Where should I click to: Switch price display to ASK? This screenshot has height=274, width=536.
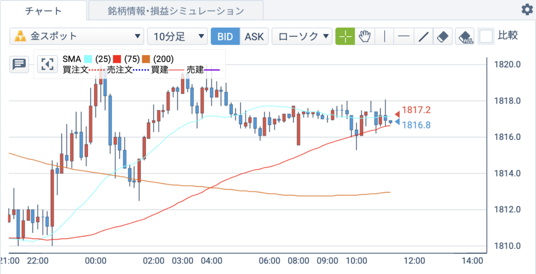[254, 36]
